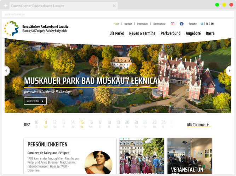Switch language to PL
Screen dimensions: 236x176
(207, 24)
